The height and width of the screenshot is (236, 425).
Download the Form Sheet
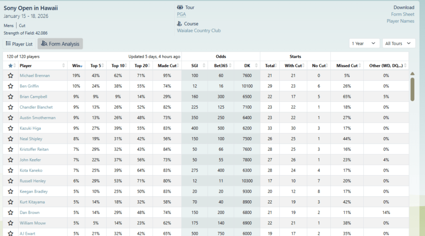[x=403, y=14]
